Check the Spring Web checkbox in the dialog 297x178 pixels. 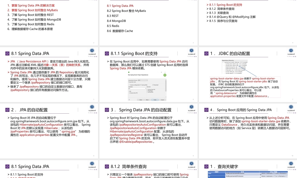click(x=141, y=85)
